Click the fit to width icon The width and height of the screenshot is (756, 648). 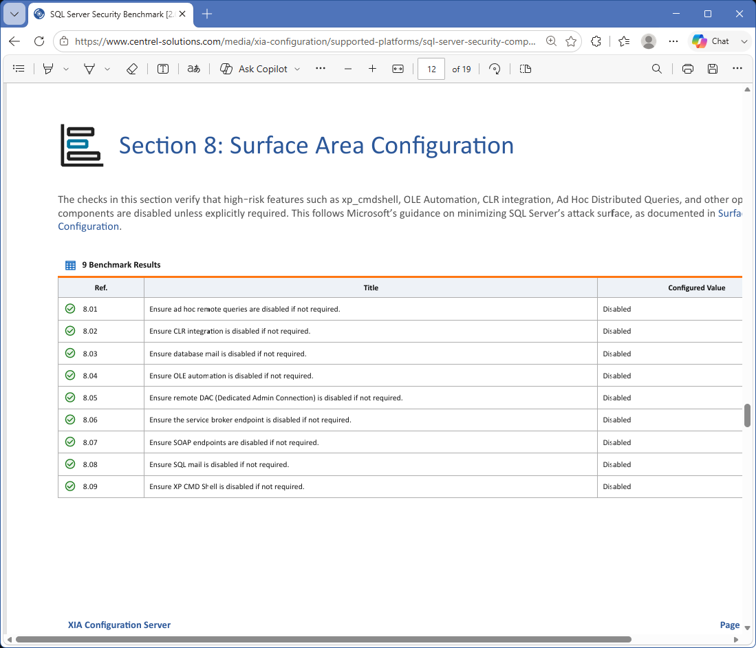click(398, 69)
